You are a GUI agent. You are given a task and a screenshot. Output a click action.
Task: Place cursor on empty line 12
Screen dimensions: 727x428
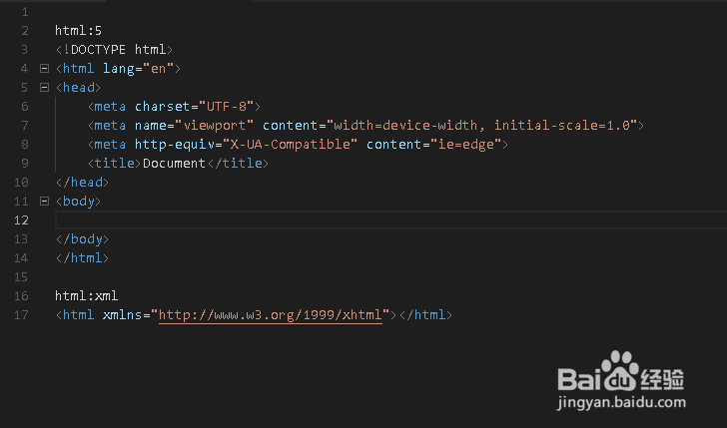tap(390, 220)
